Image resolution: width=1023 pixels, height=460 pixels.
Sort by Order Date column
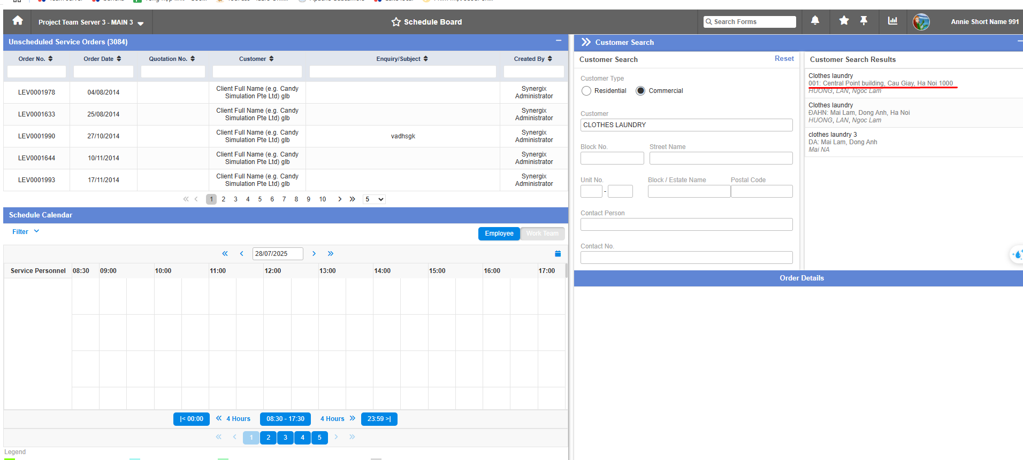point(119,59)
